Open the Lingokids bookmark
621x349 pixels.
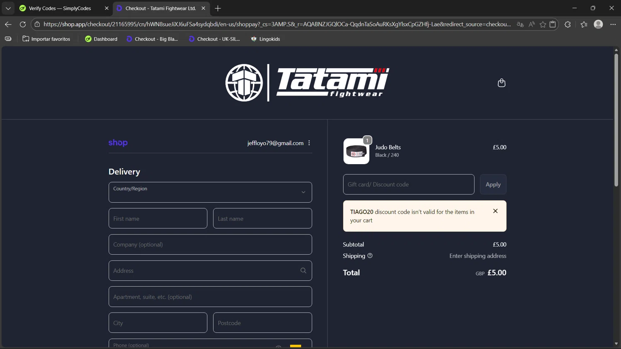(x=265, y=39)
